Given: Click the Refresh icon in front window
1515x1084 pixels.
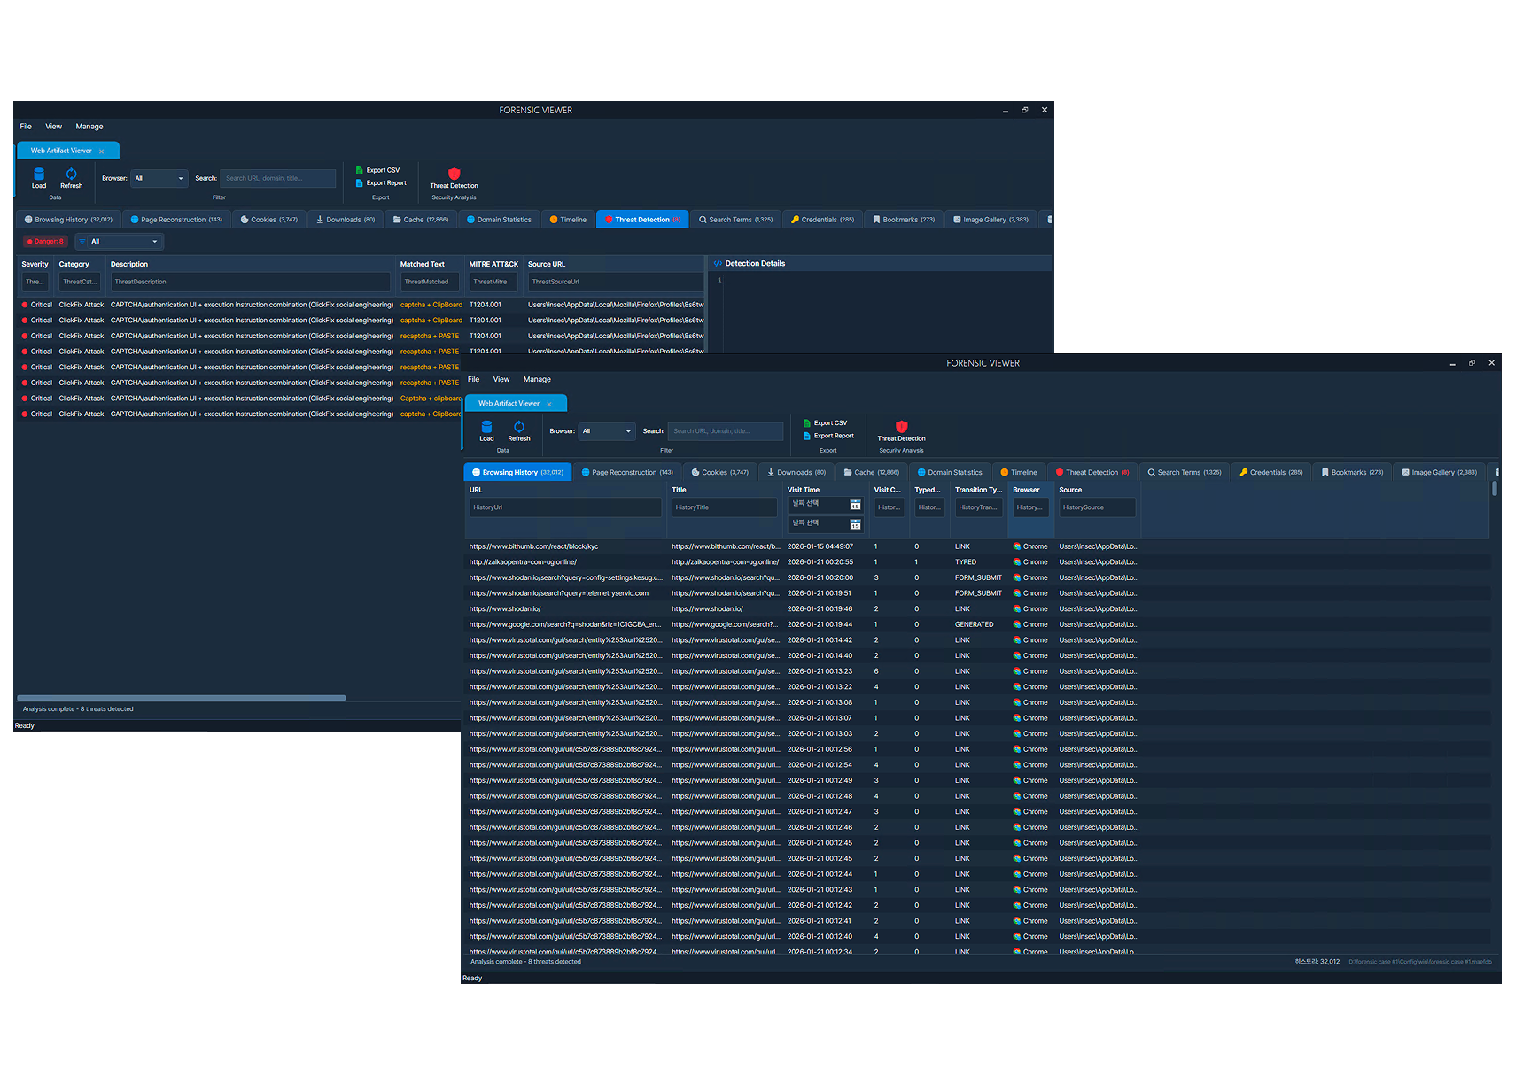Looking at the screenshot, I should coord(519,427).
